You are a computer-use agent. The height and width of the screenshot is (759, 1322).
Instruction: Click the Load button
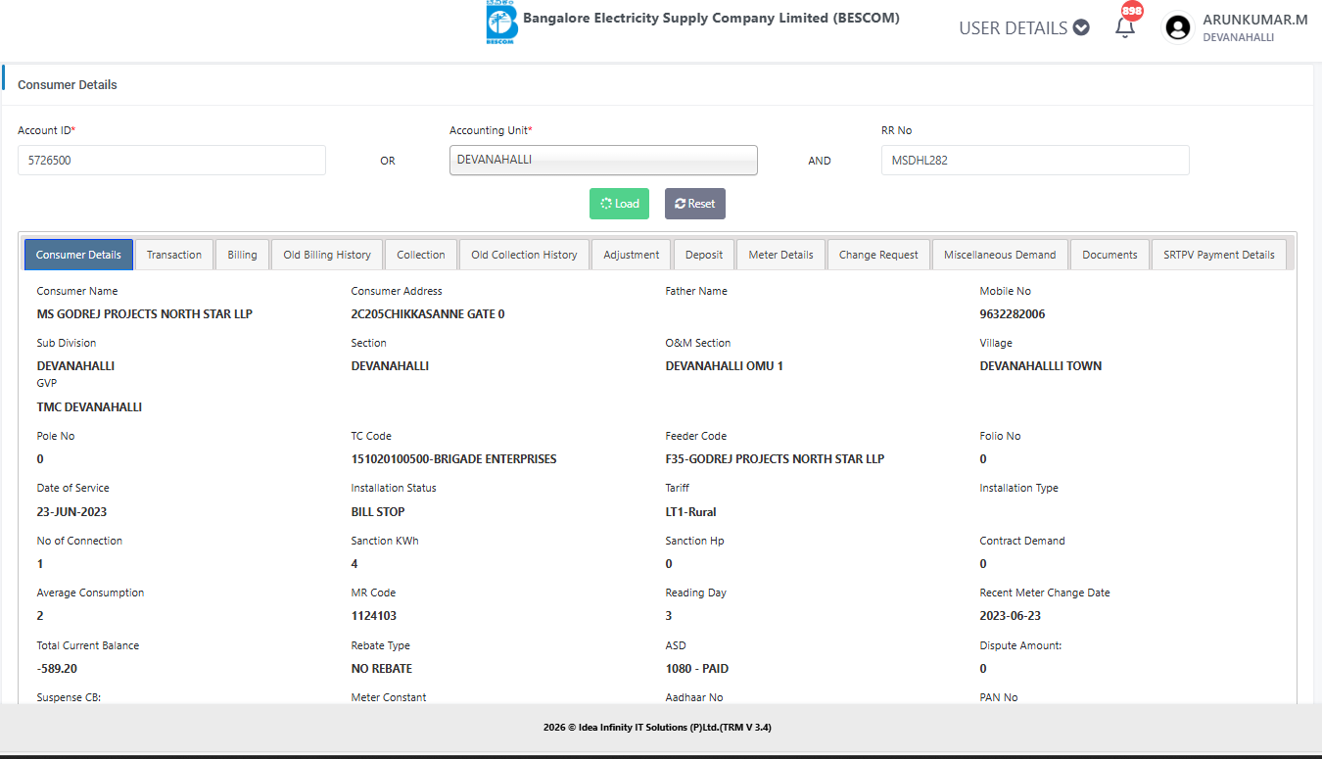coord(619,204)
